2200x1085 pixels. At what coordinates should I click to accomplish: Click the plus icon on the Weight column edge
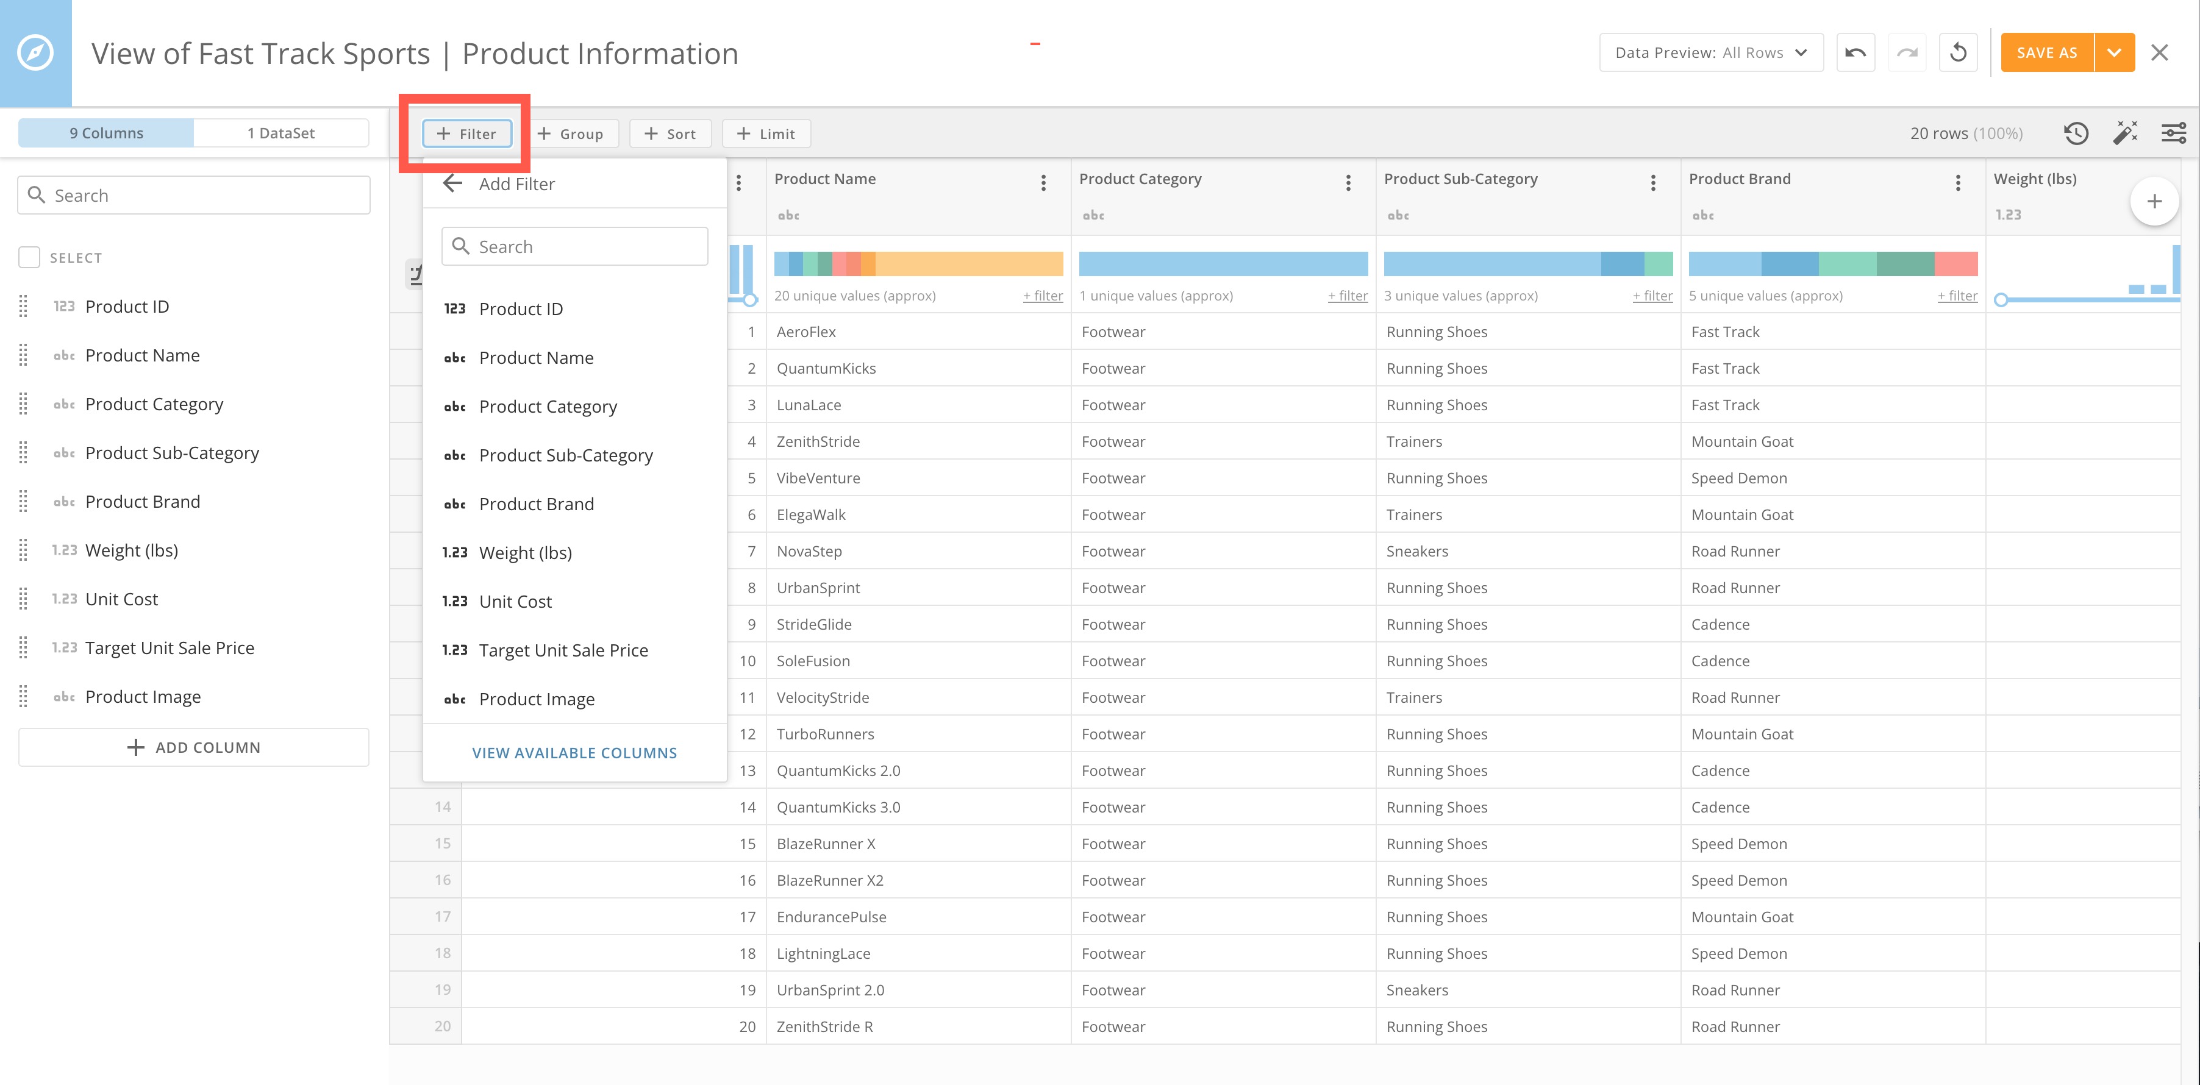coord(2154,201)
